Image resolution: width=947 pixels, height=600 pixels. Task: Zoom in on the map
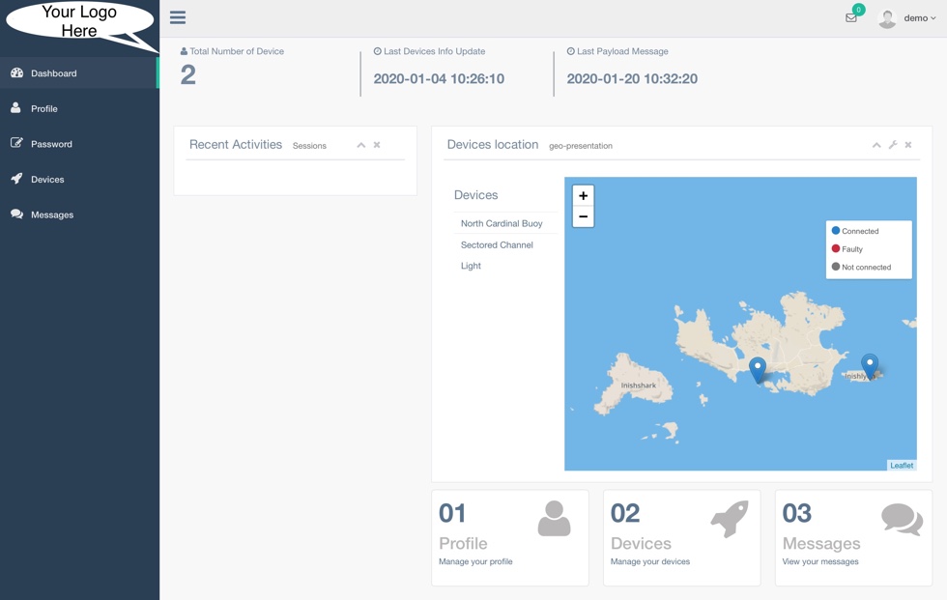[583, 195]
